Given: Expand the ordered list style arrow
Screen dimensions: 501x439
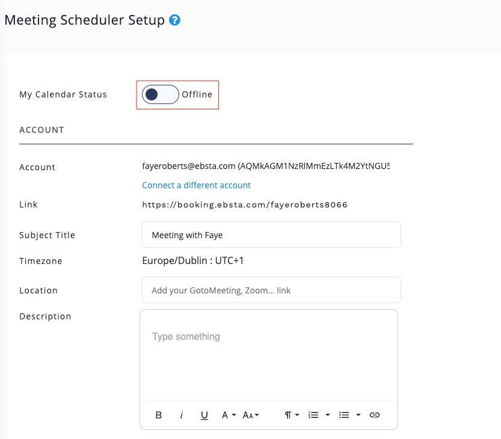Looking at the screenshot, I should tap(328, 415).
